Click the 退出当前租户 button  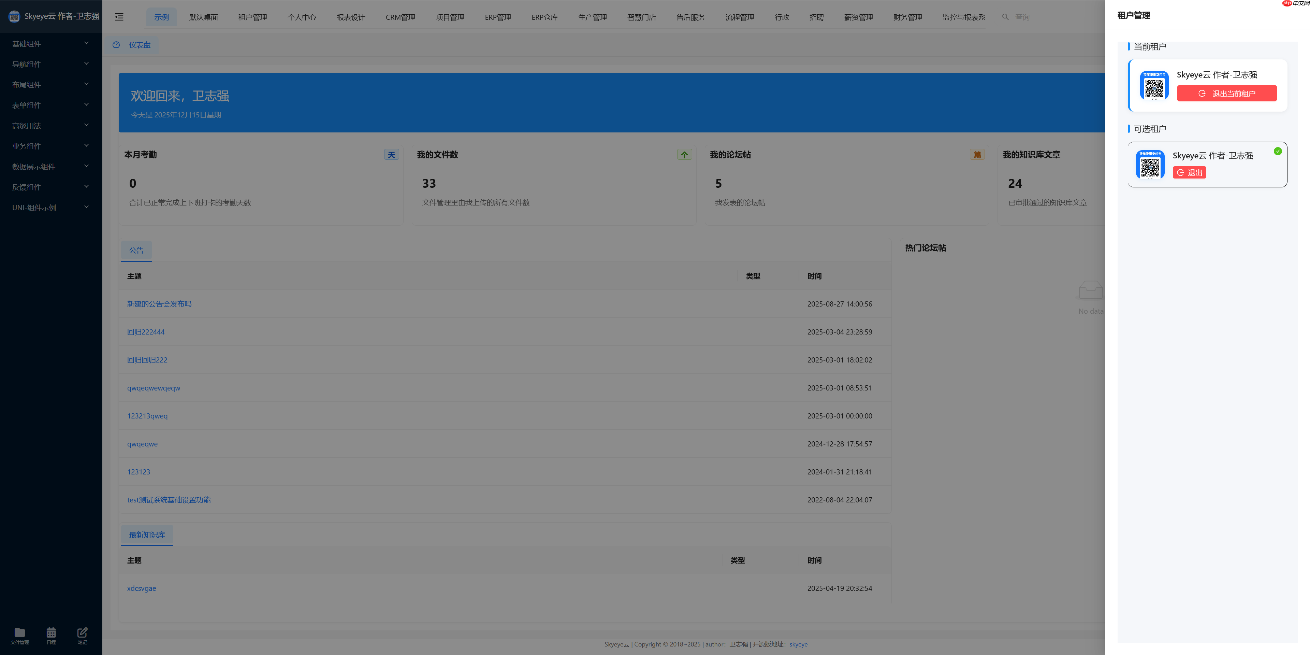pyautogui.click(x=1227, y=94)
